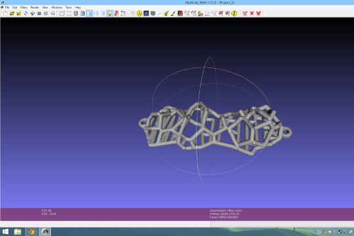Select the Measuring tool
354x236 pixels.
tap(159, 14)
